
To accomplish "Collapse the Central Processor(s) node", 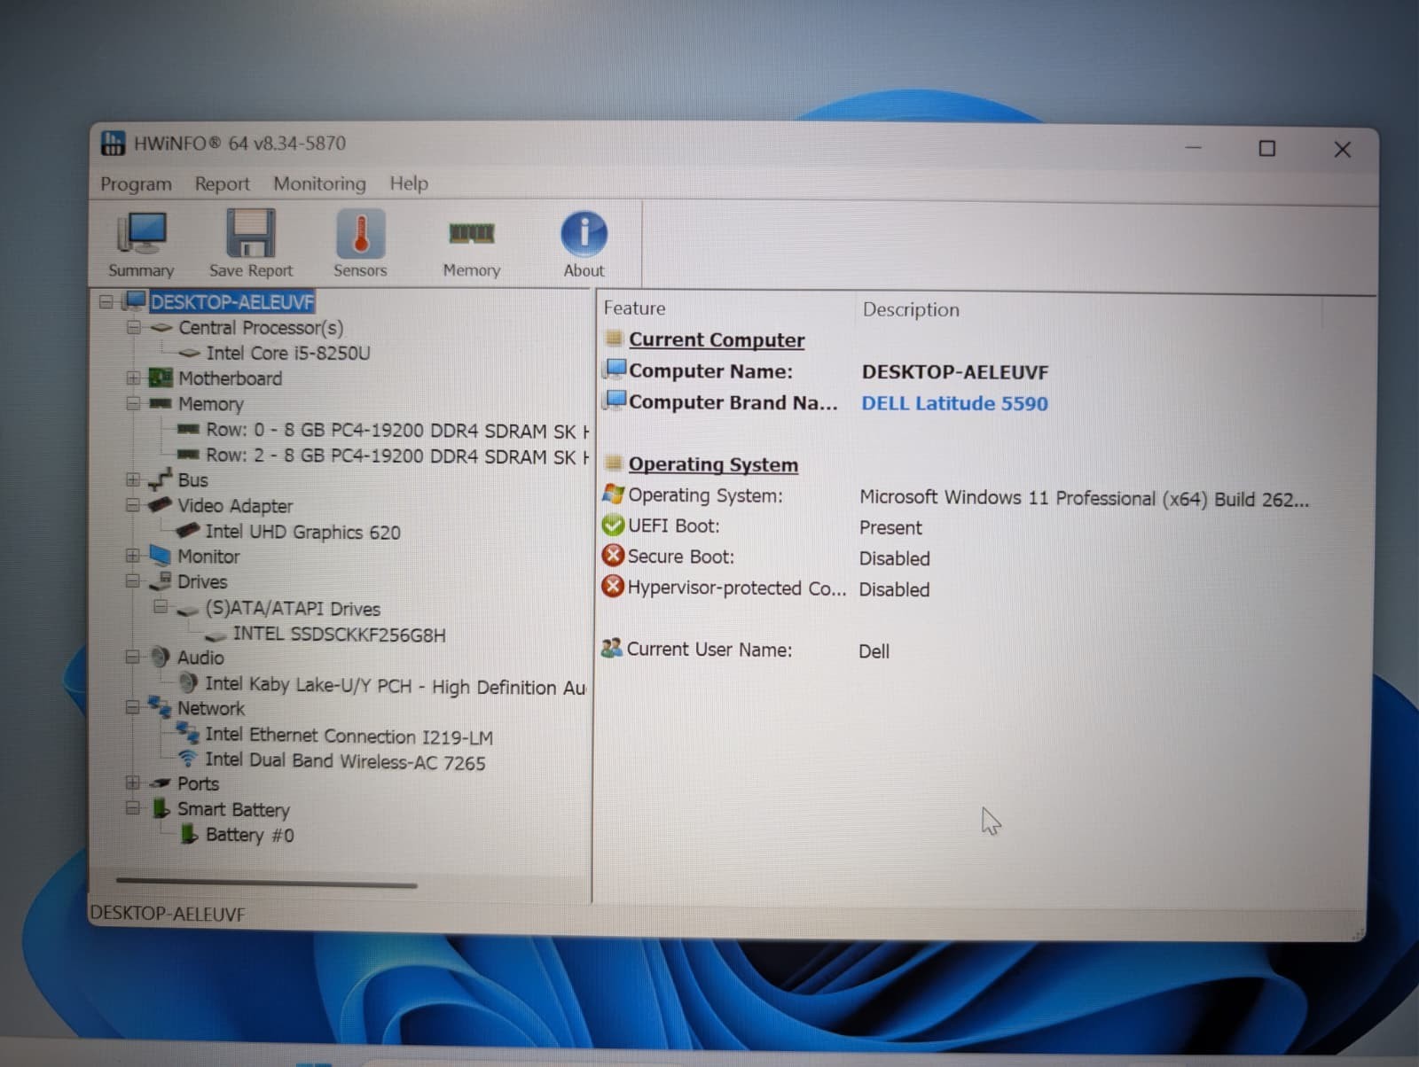I will click(133, 327).
